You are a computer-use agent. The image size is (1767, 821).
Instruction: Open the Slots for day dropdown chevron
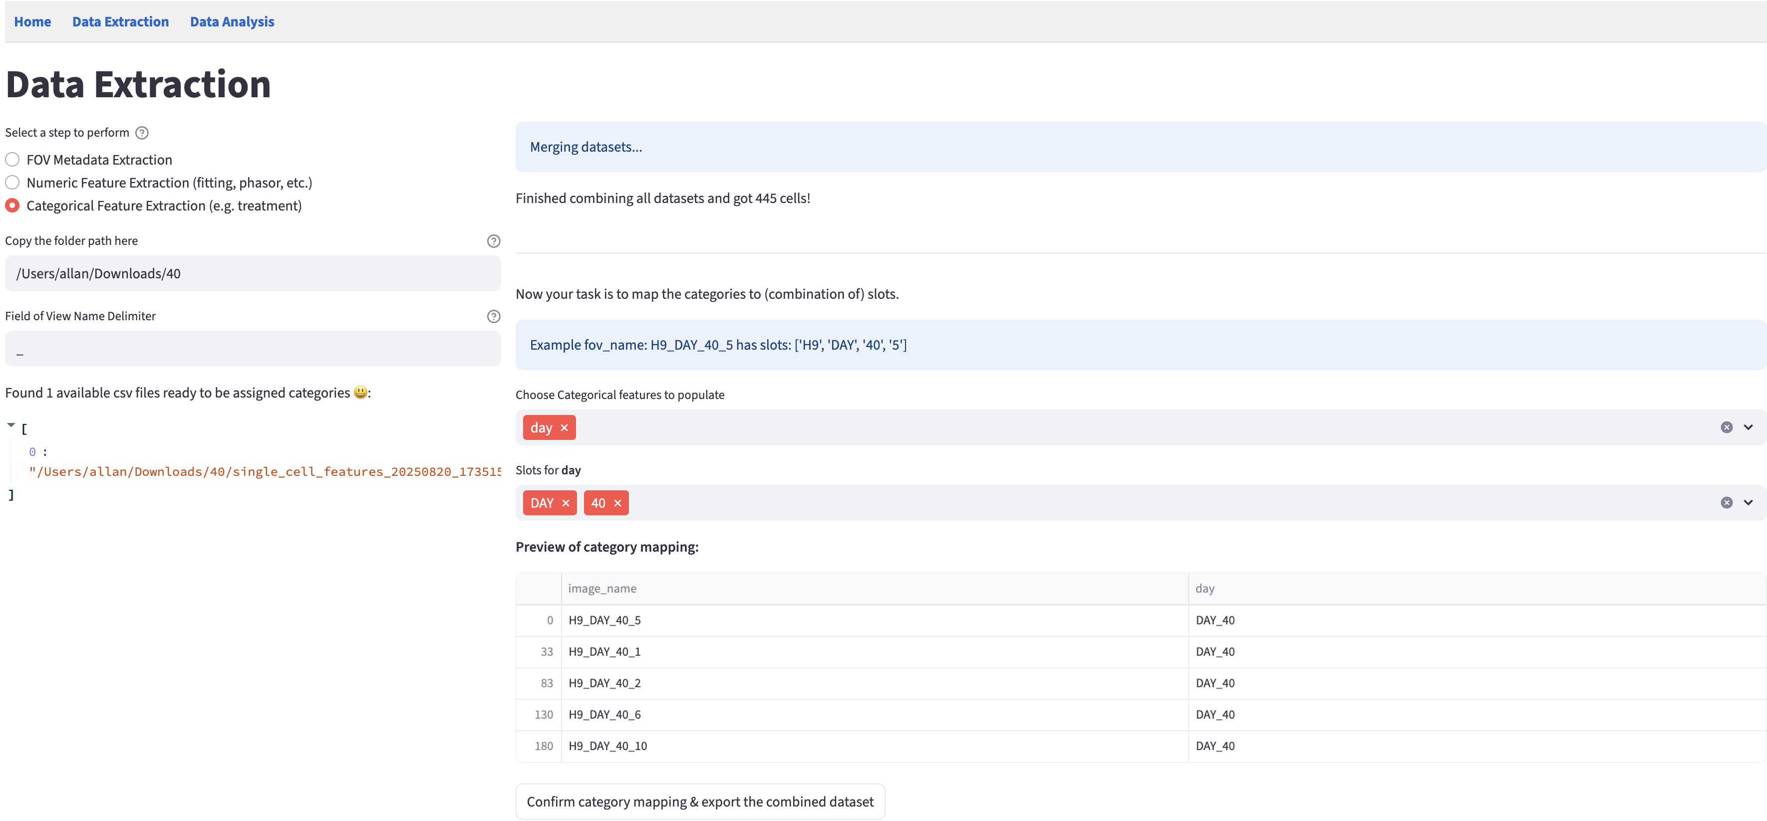coord(1748,503)
